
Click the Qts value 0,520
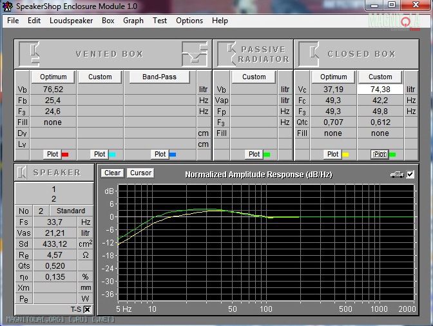(x=55, y=266)
